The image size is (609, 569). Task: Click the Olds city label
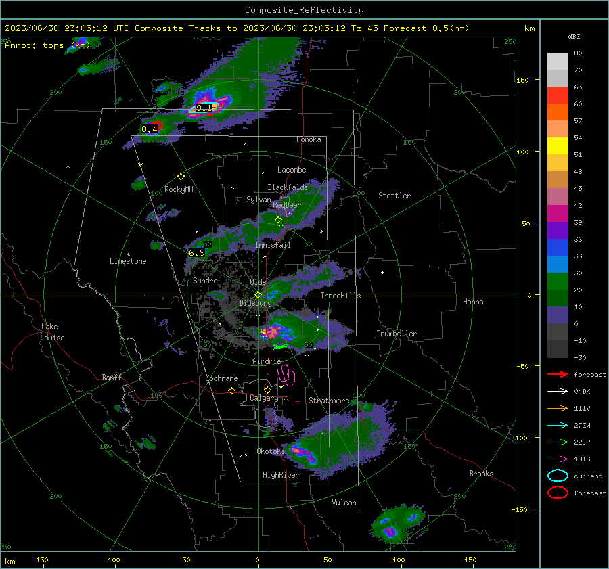258,282
